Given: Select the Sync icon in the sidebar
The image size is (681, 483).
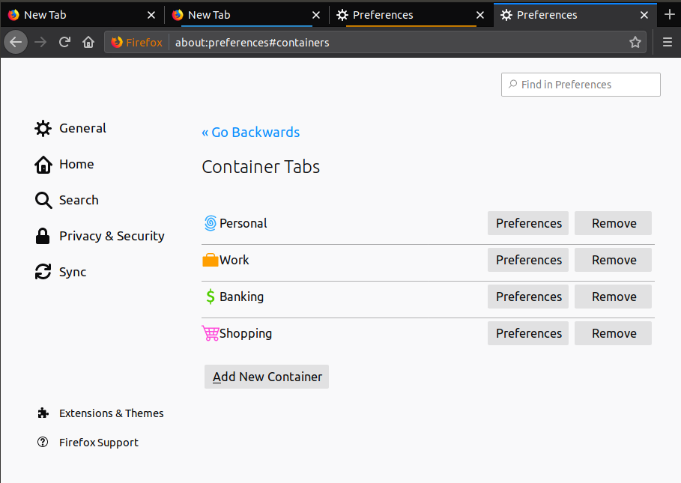Looking at the screenshot, I should (43, 272).
